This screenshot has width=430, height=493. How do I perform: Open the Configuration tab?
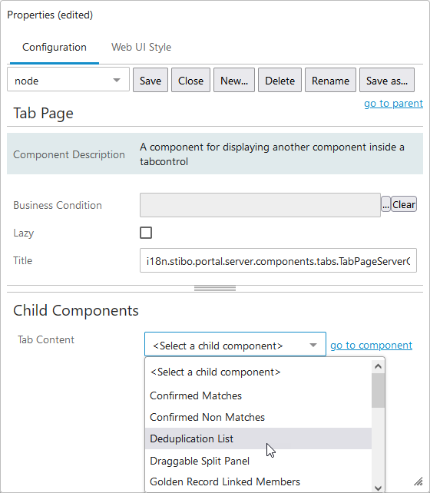tap(55, 47)
